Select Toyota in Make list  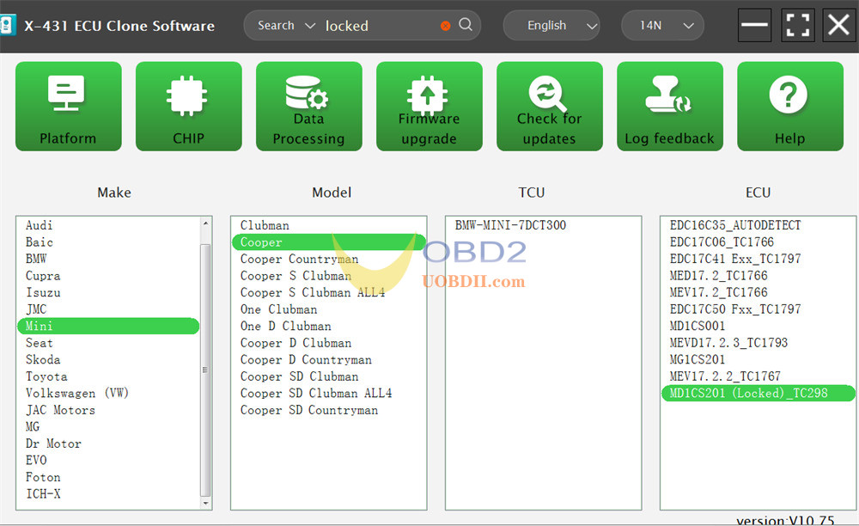[x=108, y=376]
